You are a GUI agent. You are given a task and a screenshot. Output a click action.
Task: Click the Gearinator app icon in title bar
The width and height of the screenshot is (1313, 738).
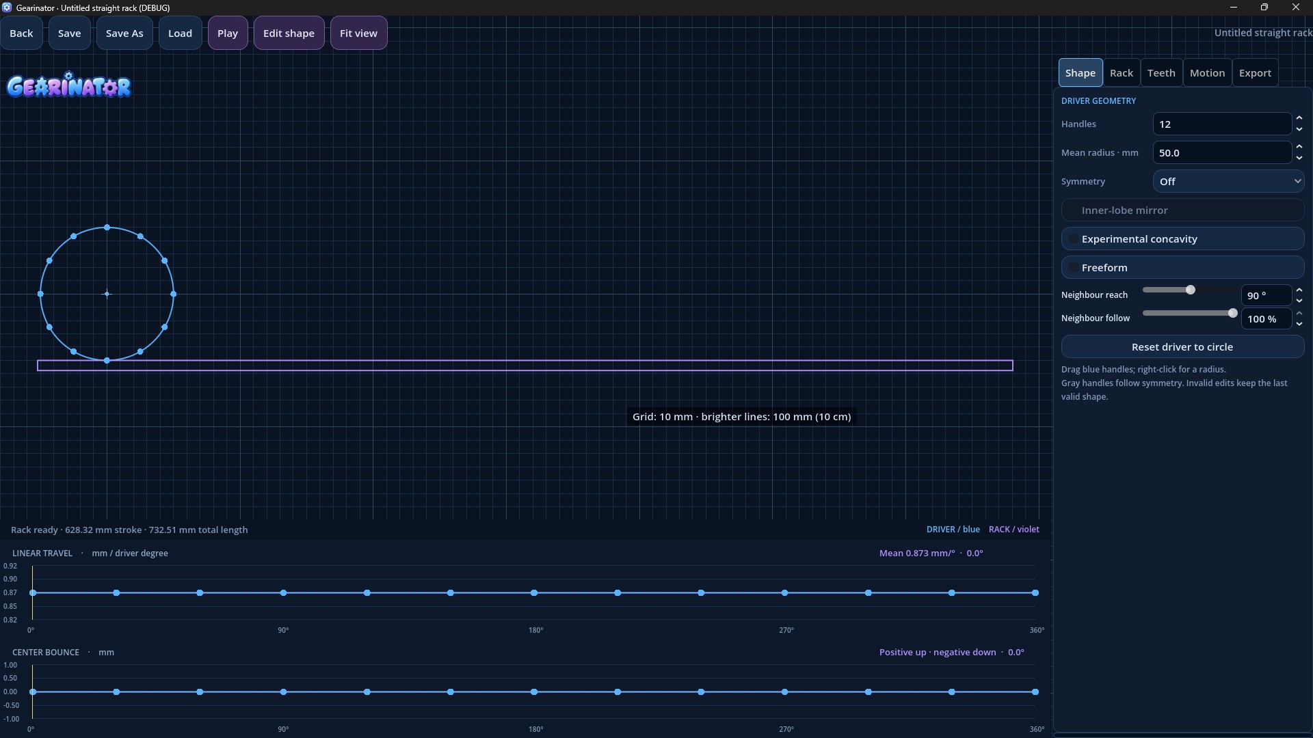[x=7, y=8]
